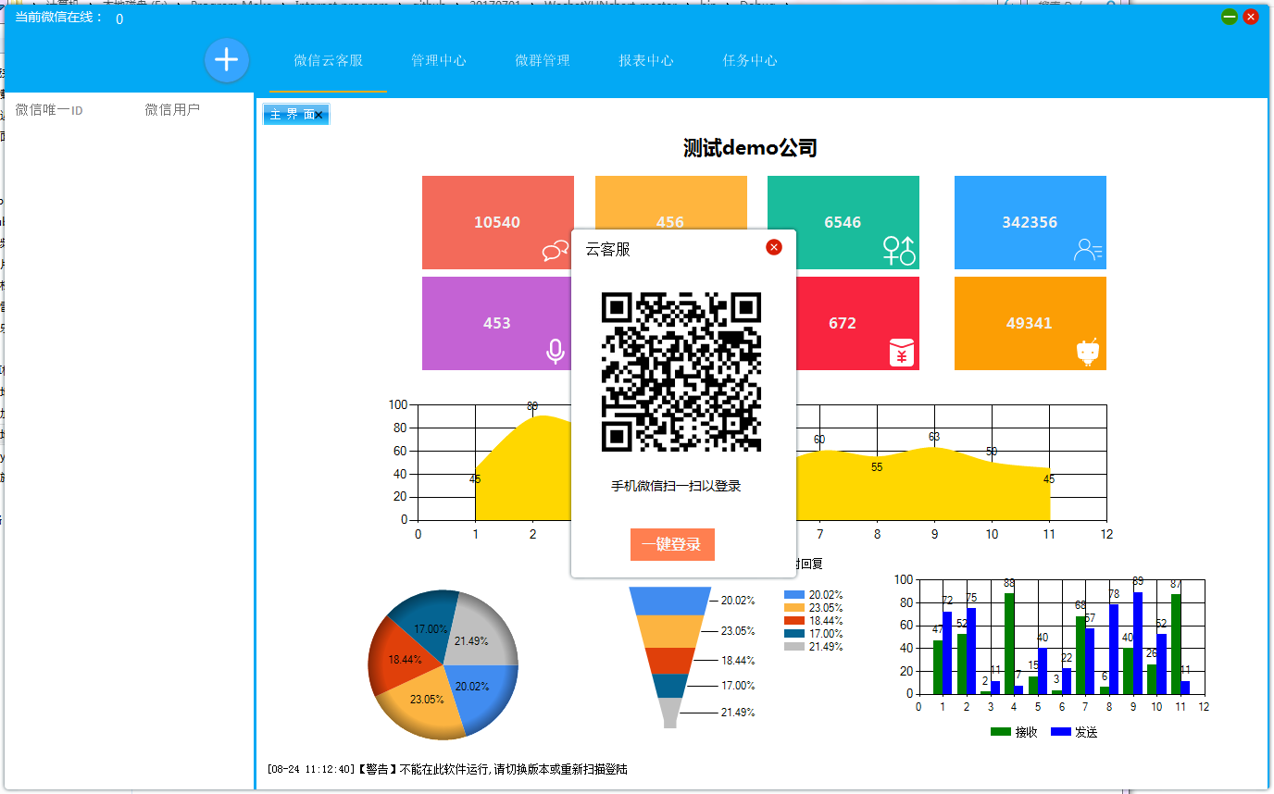Viewport: 1274px width, 794px height.
Task: Click the gender symbols icon on the 6546 tile
Action: coord(899,251)
